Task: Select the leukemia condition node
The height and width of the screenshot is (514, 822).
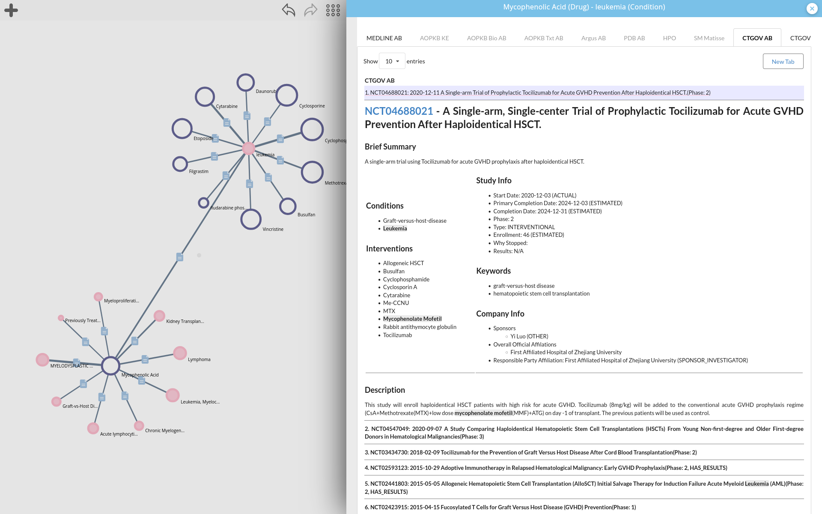Action: (x=248, y=148)
